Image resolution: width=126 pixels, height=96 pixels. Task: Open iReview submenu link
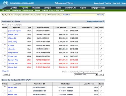(x=37, y=10)
